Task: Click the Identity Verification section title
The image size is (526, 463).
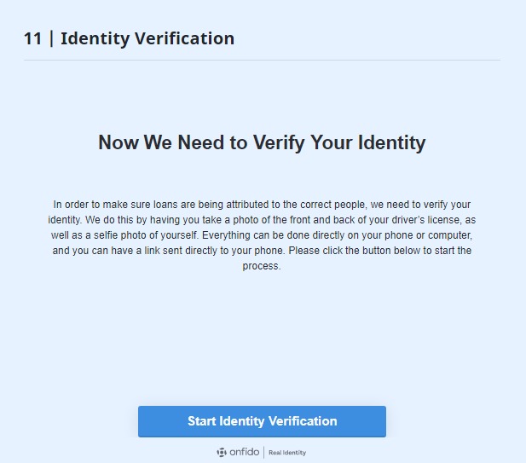Action: 147,38
